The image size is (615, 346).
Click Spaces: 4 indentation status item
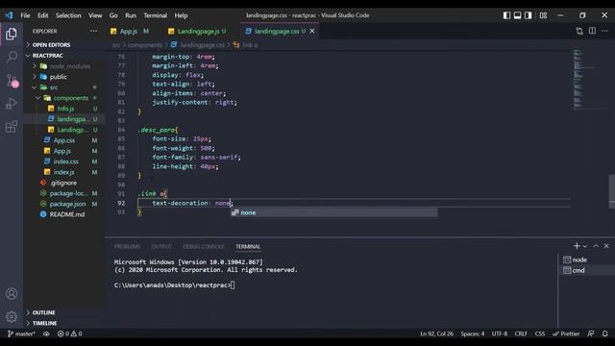pyautogui.click(x=473, y=334)
